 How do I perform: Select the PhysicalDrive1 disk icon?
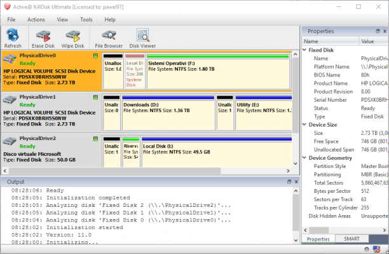pos(10,100)
